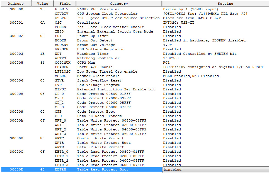Image resolution: width=269 pixels, height=173 pixels.
Task: Click the PBADEN field
Action: [62, 67]
